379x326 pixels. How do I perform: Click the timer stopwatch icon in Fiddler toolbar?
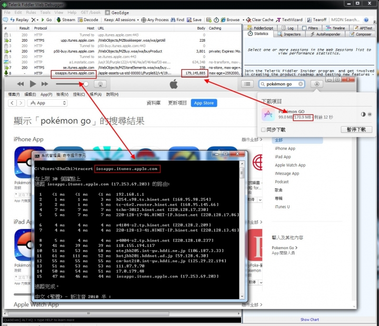[216, 20]
